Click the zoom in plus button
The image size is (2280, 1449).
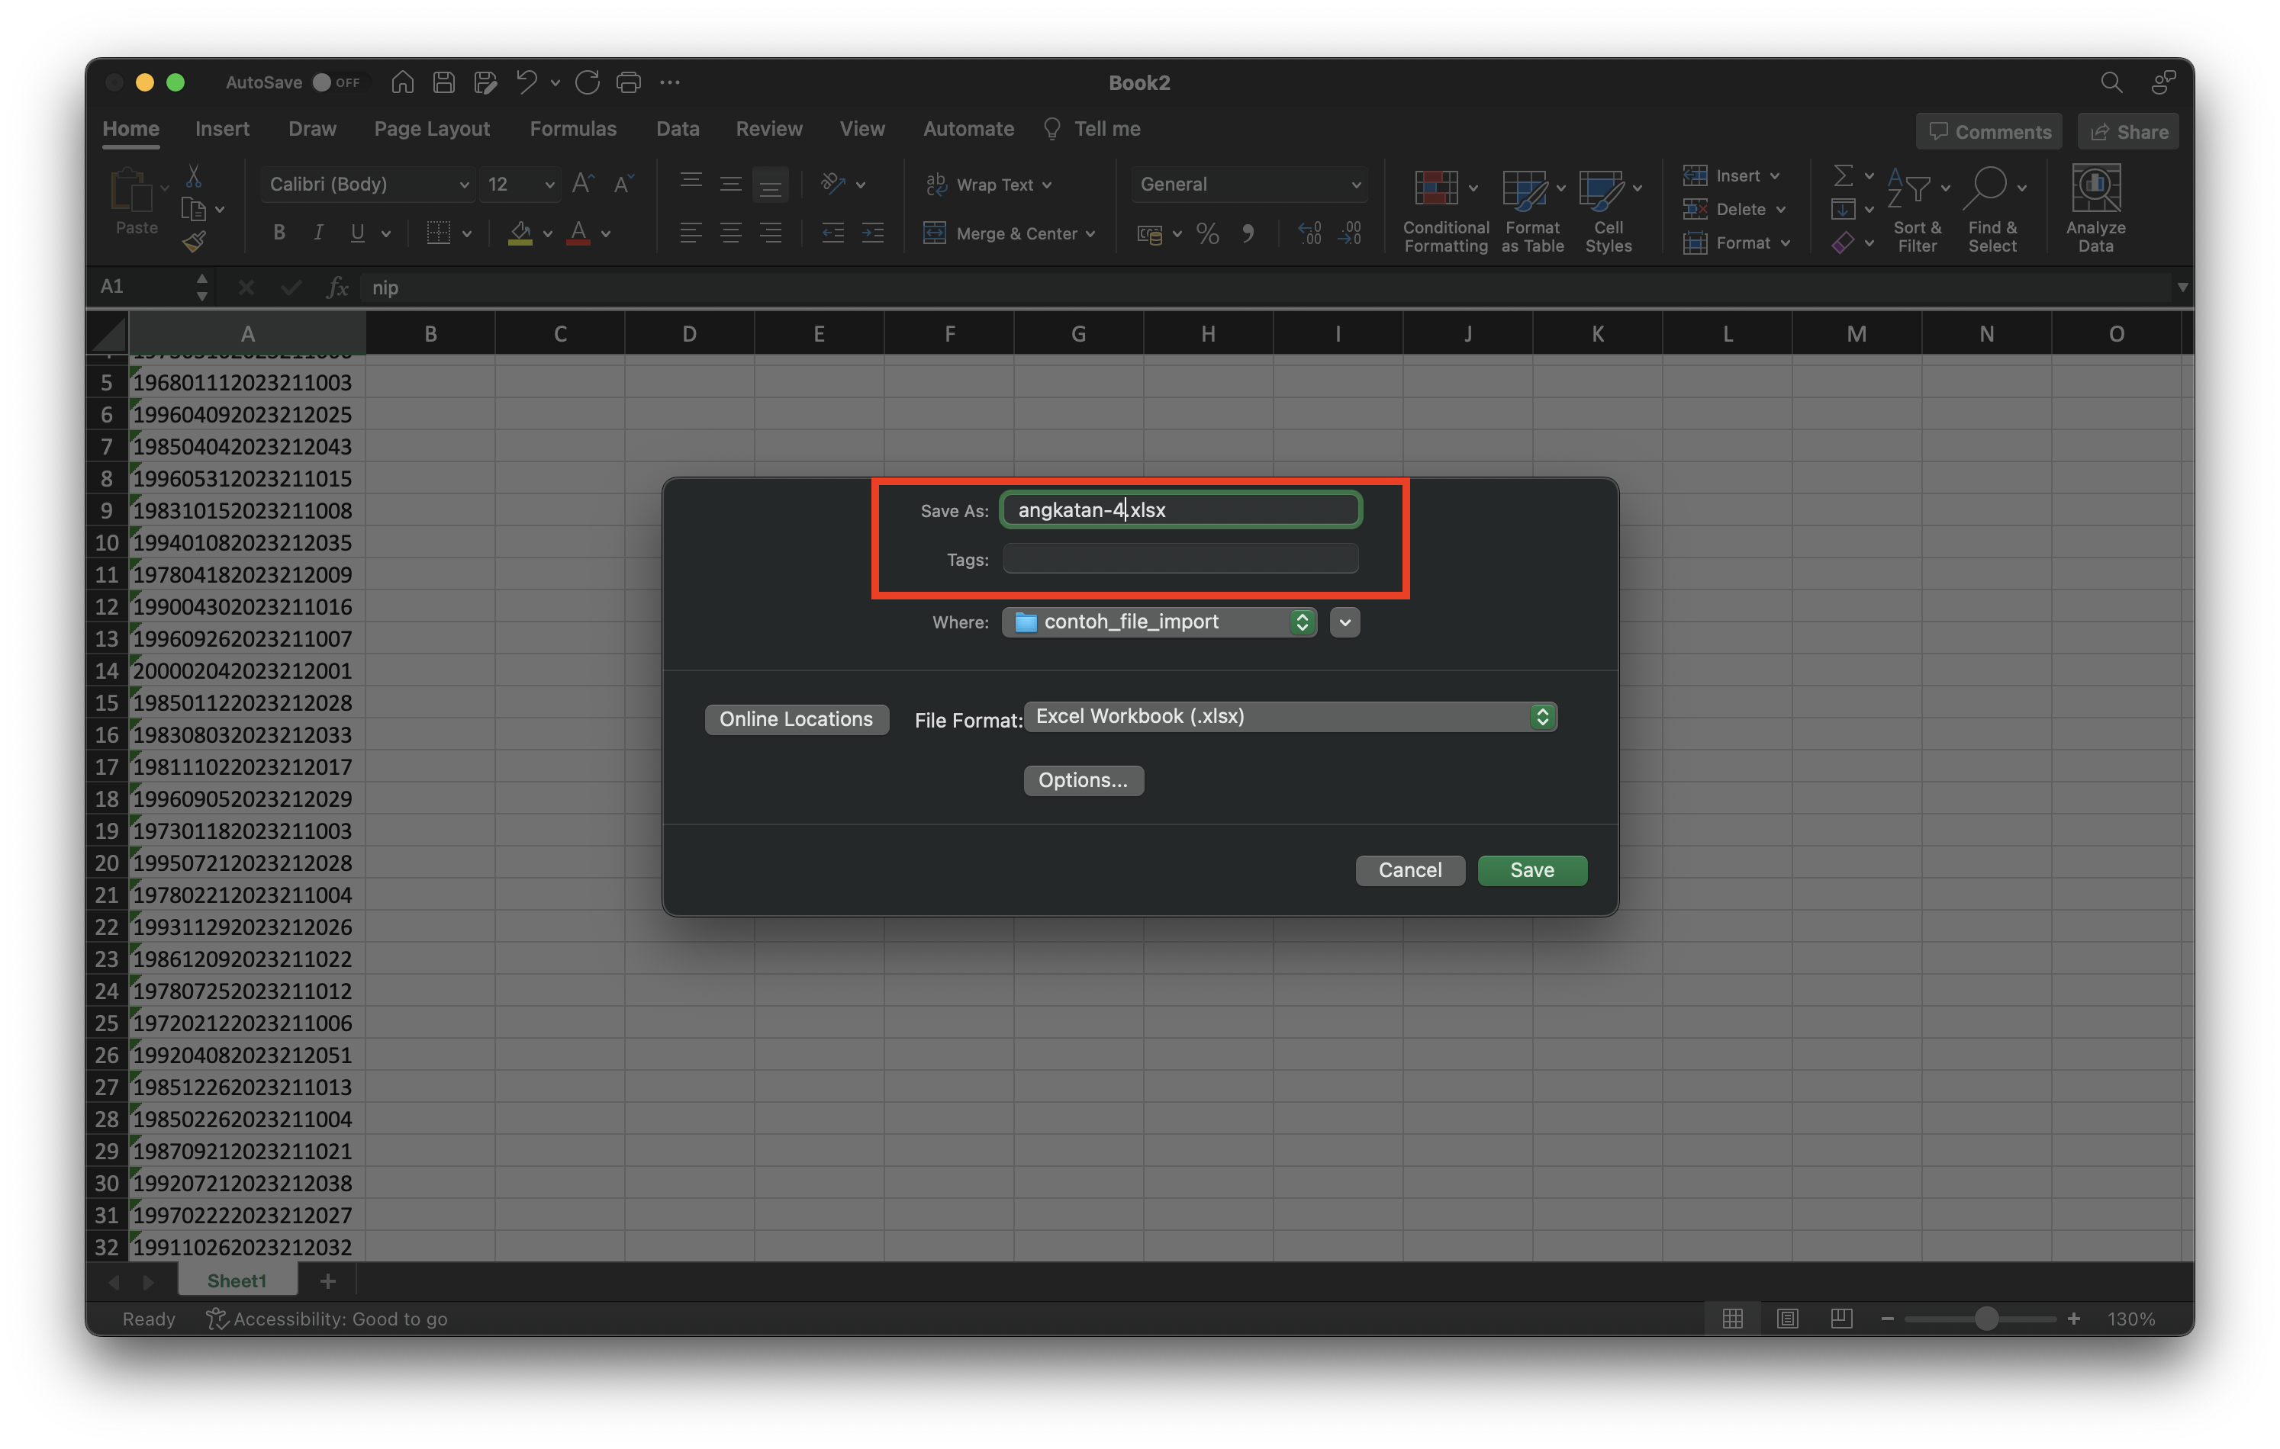[x=2073, y=1319]
